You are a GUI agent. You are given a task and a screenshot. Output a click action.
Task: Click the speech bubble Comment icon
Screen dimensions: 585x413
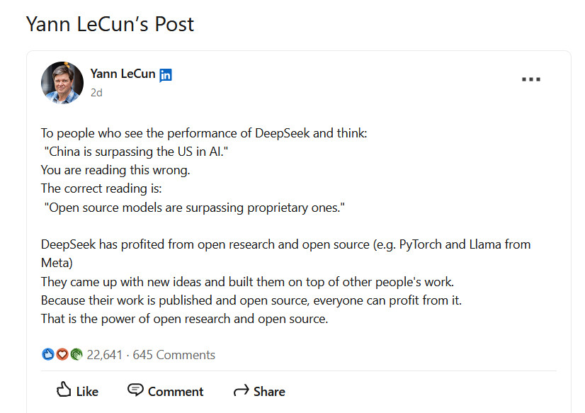point(135,390)
